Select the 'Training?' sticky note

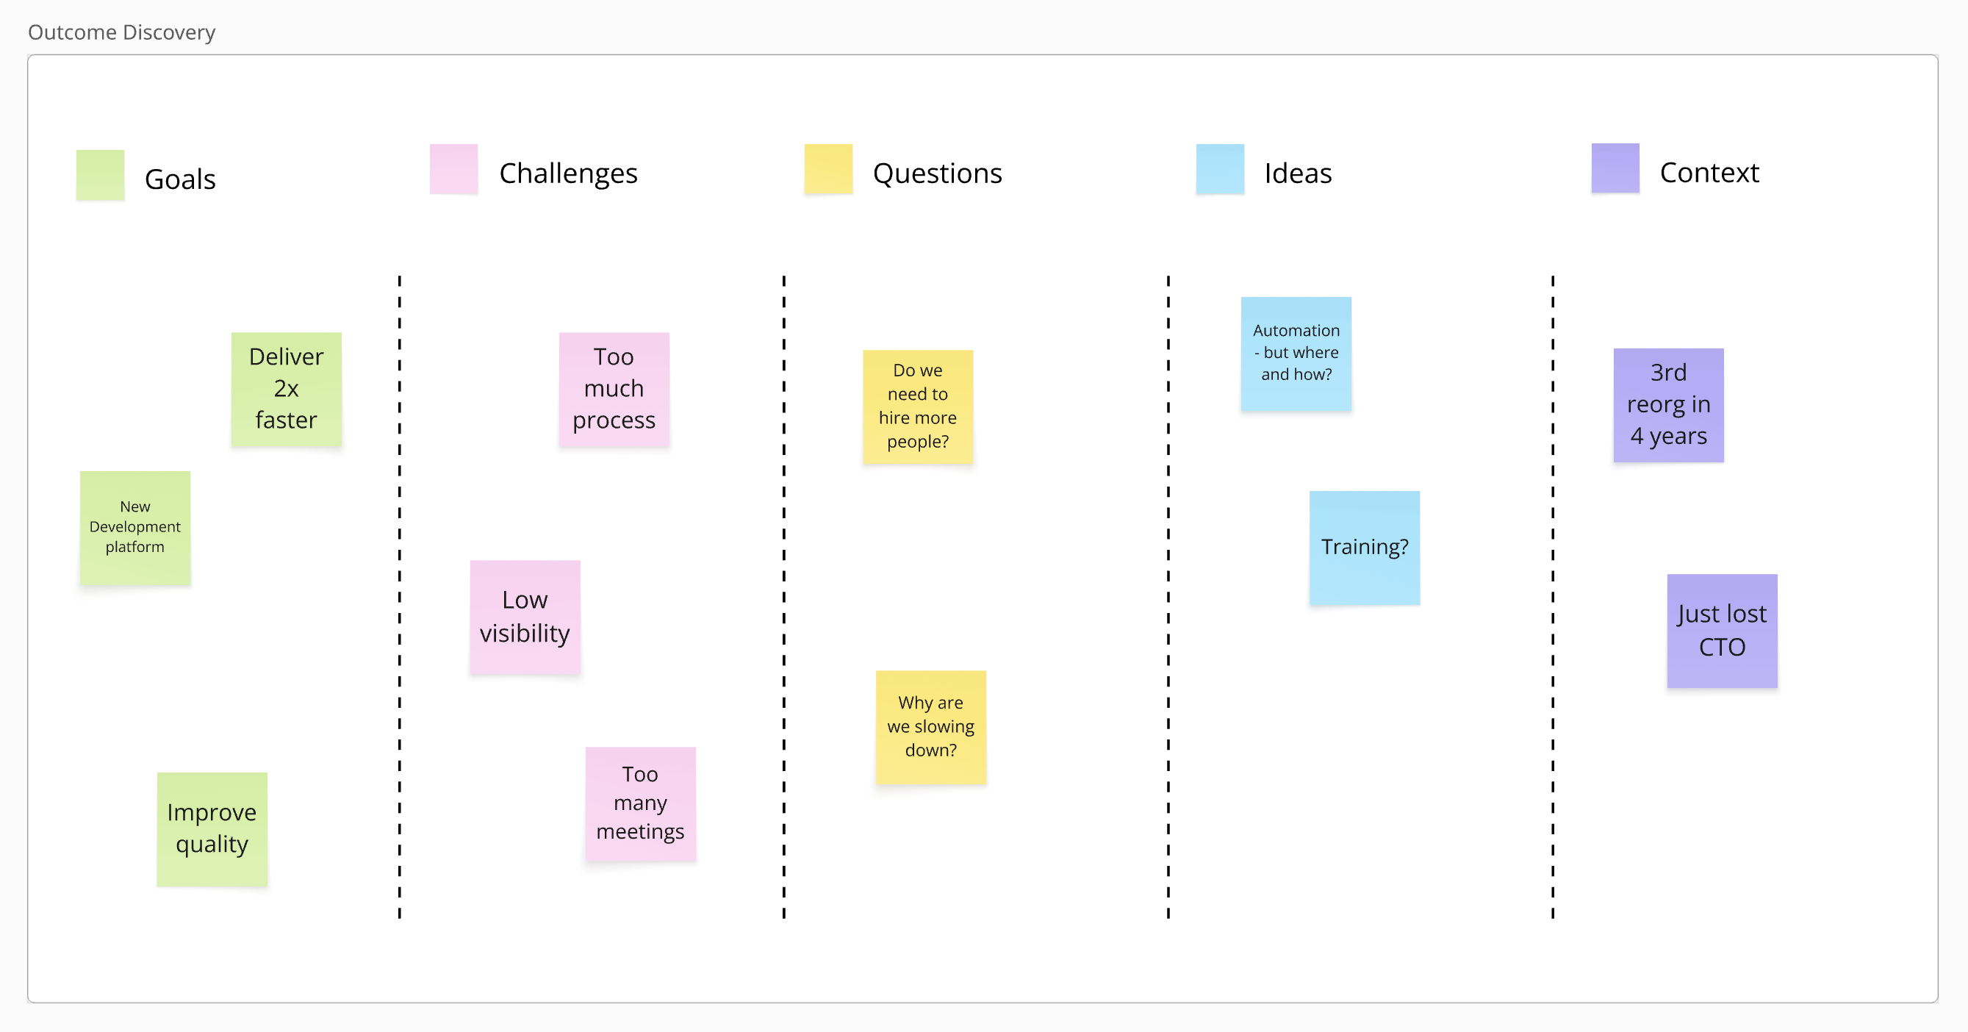[x=1365, y=548]
